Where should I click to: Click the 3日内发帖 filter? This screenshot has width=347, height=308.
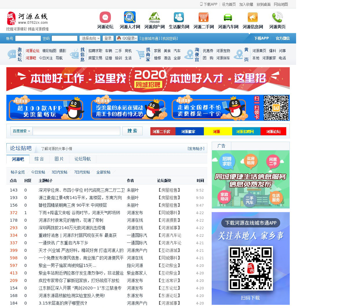59,172
